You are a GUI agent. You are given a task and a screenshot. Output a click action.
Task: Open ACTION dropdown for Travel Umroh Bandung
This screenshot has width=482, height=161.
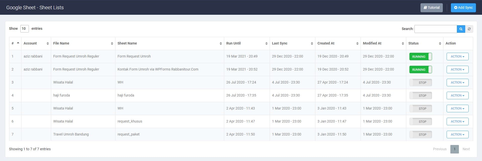coord(458,134)
